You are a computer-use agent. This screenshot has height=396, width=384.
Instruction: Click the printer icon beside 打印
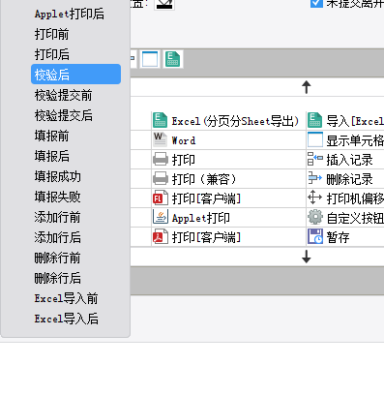click(x=161, y=159)
